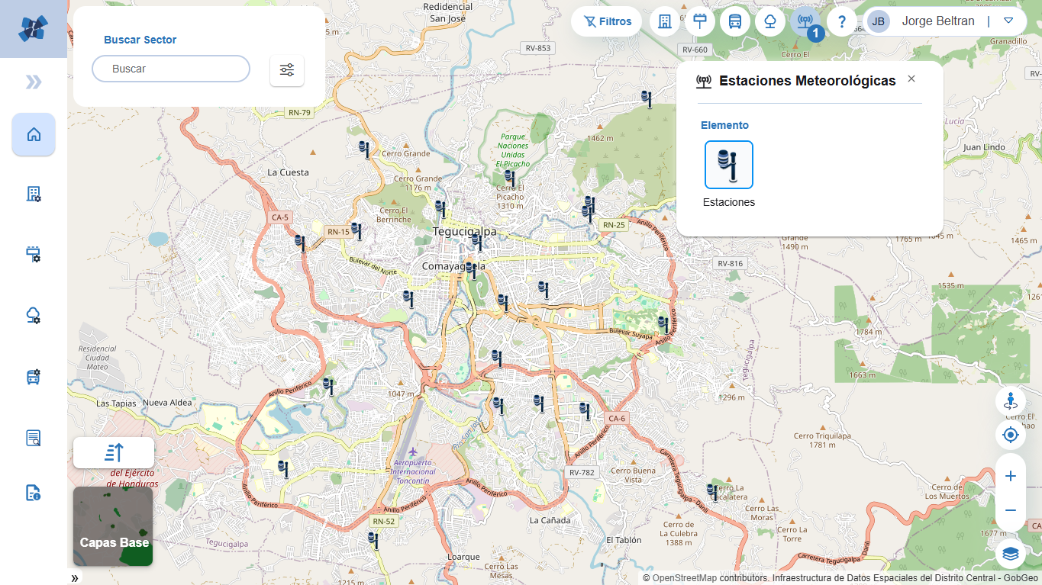This screenshot has height=585, width=1042.
Task: Click the Filtros button
Action: [x=607, y=21]
